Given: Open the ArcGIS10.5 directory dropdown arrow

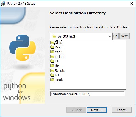Looking at the screenshot, I should coord(110,37).
